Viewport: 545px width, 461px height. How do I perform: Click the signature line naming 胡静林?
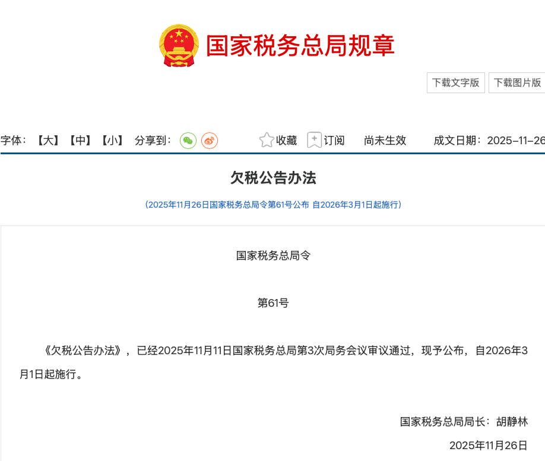[x=464, y=422]
